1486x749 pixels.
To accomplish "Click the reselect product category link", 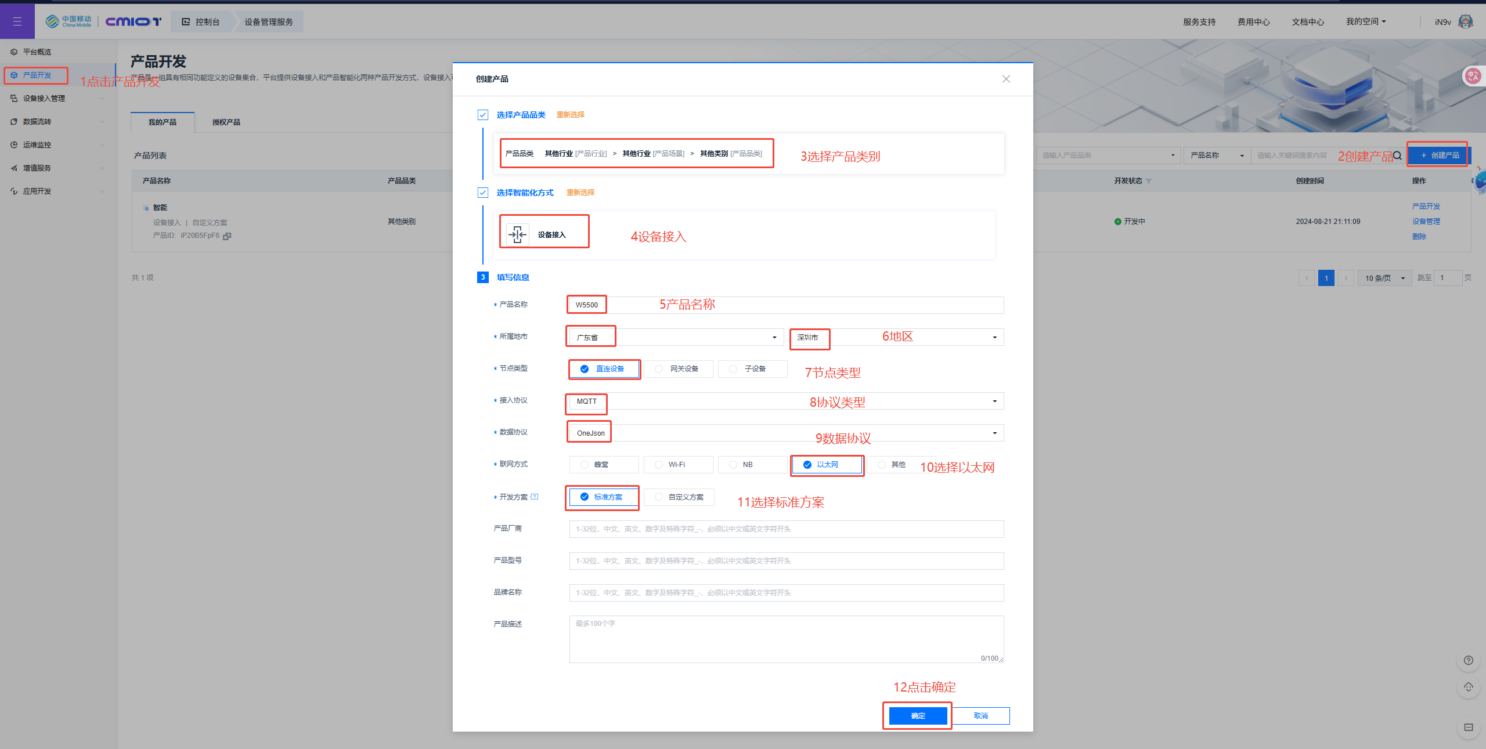I will (570, 115).
